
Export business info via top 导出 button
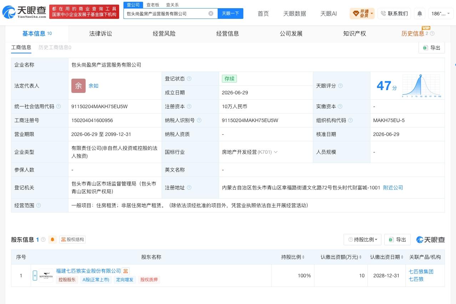click(x=432, y=48)
